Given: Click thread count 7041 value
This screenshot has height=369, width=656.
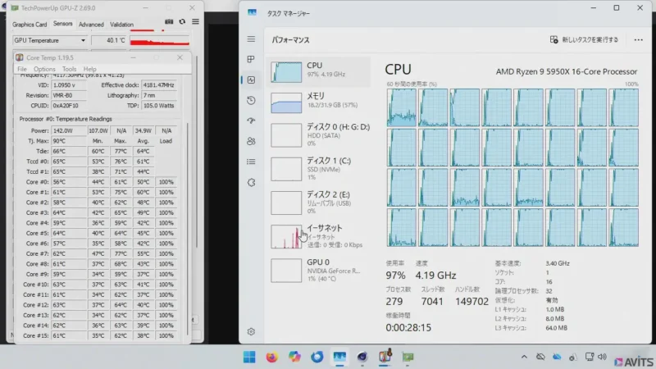Looking at the screenshot, I should pyautogui.click(x=432, y=301).
